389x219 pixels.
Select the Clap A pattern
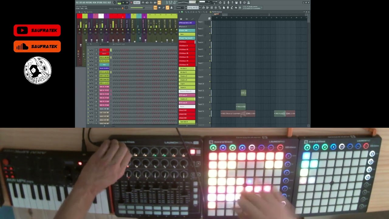tap(187, 84)
